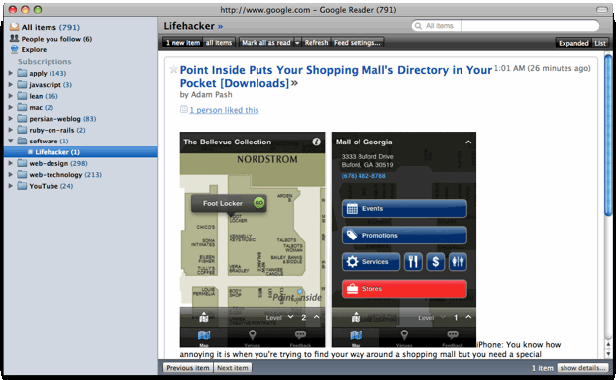616x380 pixels.
Task: Click the restrooms icon in mall image
Action: 458,262
